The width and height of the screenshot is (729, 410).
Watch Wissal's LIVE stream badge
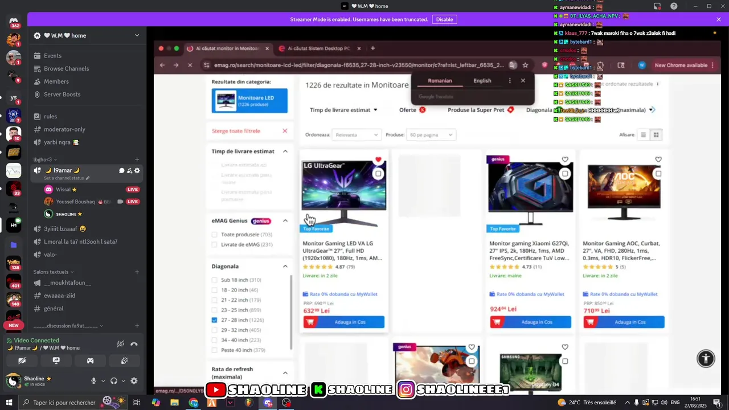[x=133, y=189]
